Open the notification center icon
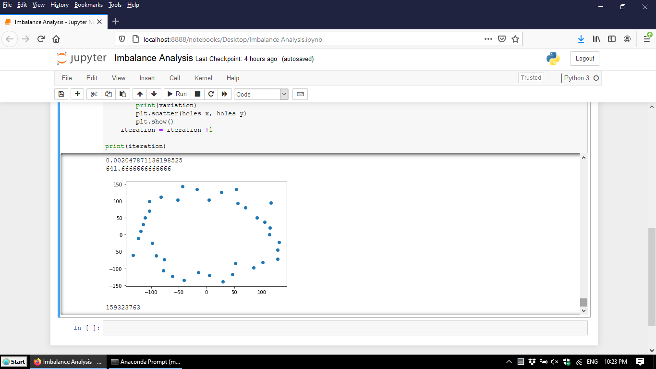 click(x=640, y=362)
